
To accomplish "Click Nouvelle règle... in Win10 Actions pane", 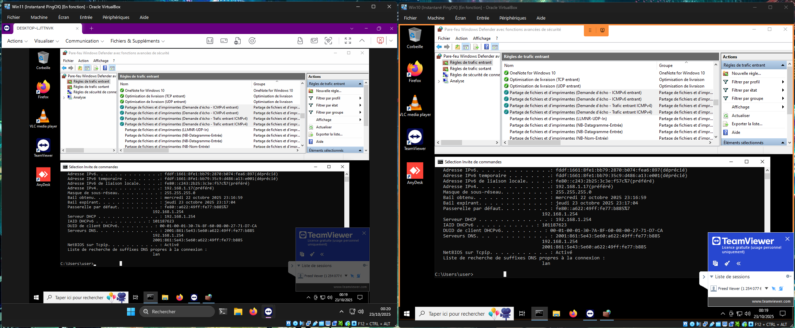I will pyautogui.click(x=746, y=73).
